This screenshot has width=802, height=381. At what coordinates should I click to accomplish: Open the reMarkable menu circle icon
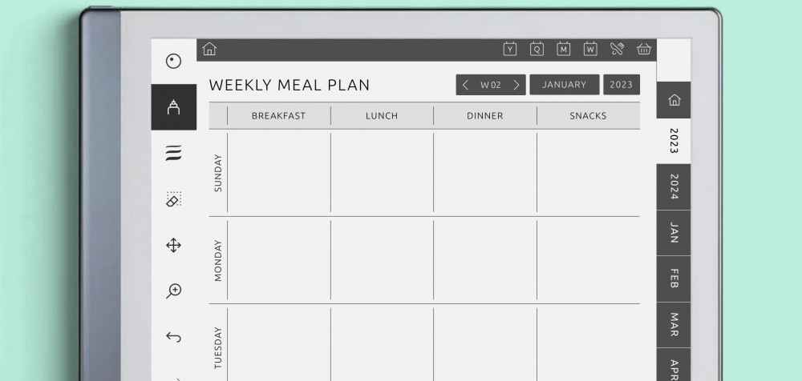point(173,61)
